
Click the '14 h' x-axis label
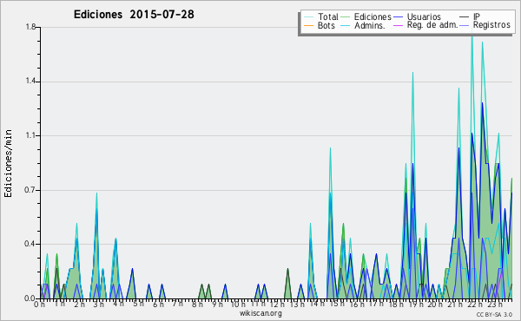click(317, 304)
